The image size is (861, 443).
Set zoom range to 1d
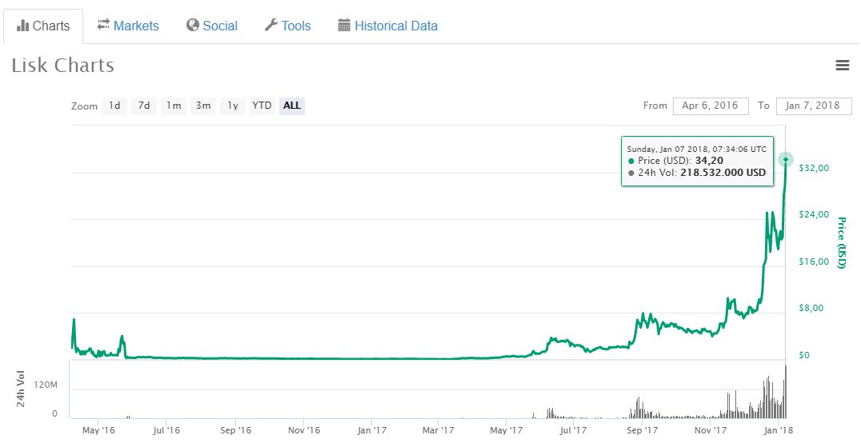(114, 106)
